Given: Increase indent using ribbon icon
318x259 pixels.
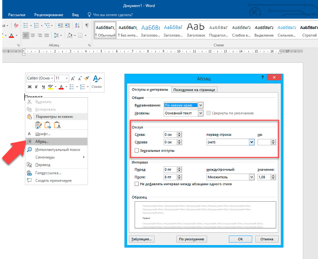Looking at the screenshot, I should (x=67, y=25).
